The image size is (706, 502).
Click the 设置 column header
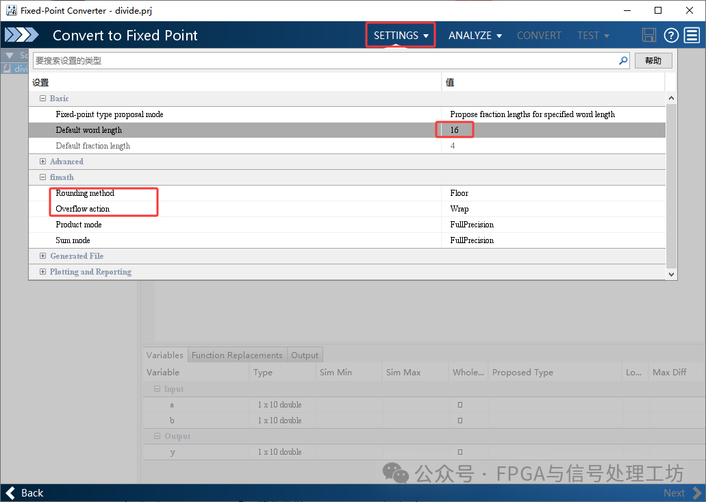click(x=235, y=82)
